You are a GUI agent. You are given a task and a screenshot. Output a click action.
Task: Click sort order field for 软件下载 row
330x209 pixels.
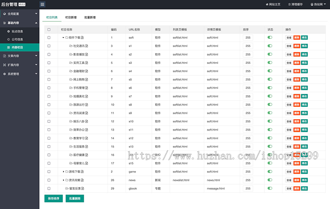[248, 38]
